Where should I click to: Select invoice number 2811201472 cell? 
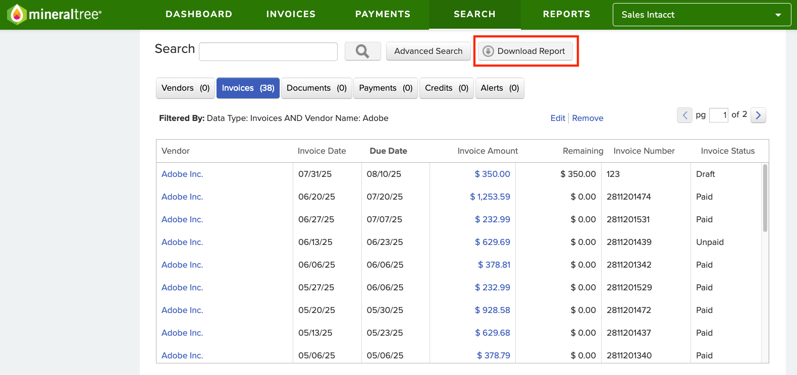(629, 310)
